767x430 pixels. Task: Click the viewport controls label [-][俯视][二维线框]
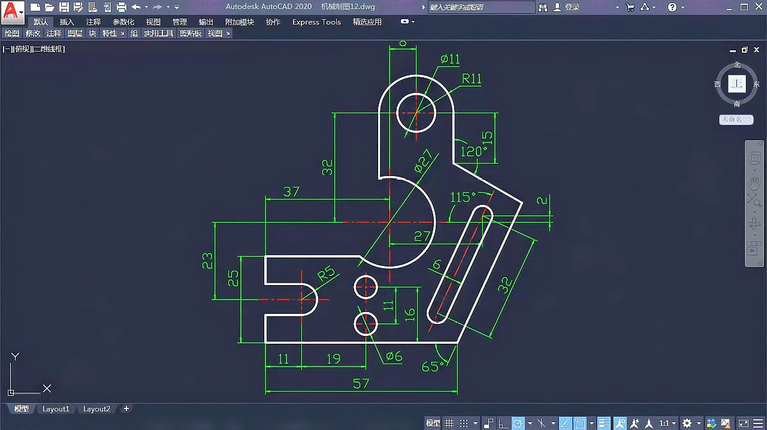coord(34,49)
